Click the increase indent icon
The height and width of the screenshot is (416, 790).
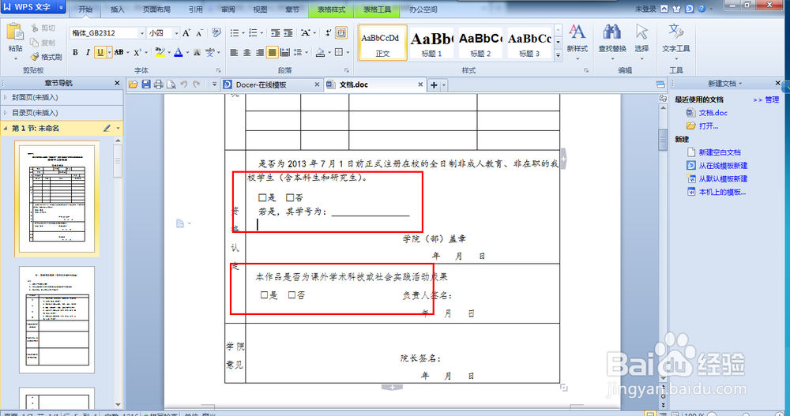(288, 33)
